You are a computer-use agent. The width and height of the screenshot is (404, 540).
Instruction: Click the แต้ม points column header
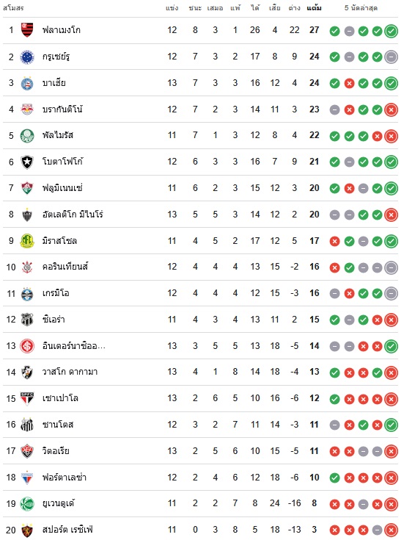(x=314, y=8)
